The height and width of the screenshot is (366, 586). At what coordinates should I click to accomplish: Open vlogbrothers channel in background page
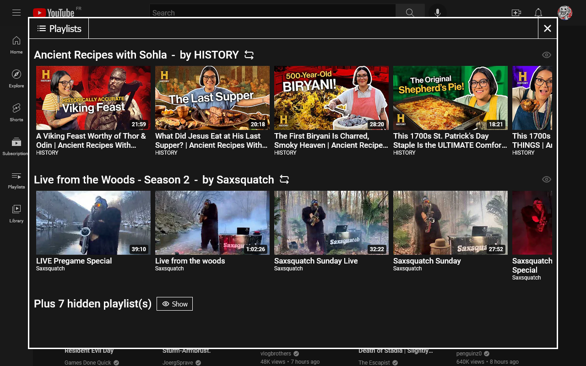pyautogui.click(x=276, y=354)
